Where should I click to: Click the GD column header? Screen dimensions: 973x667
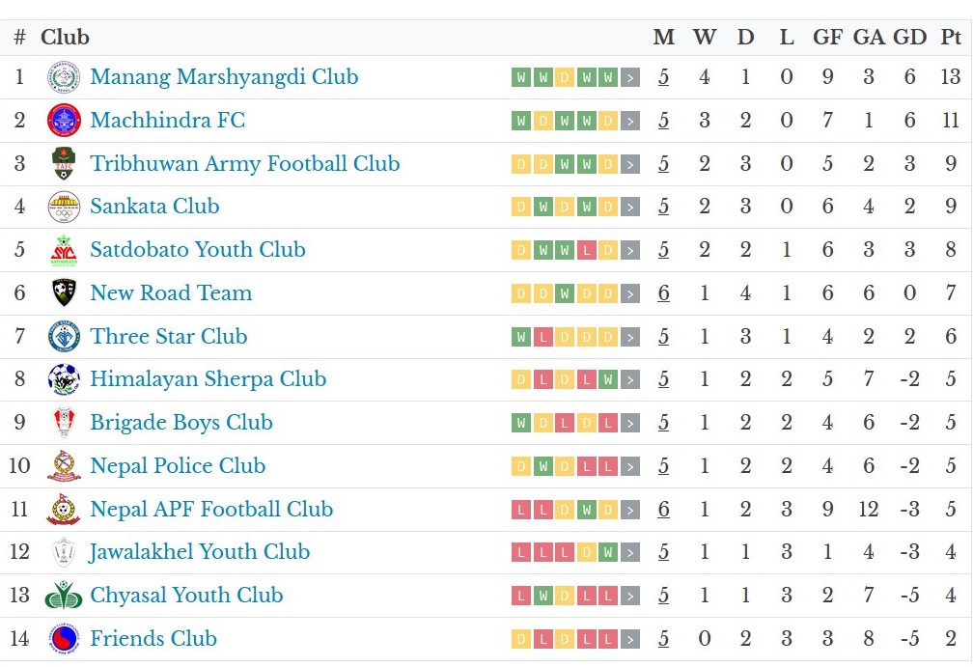[909, 38]
